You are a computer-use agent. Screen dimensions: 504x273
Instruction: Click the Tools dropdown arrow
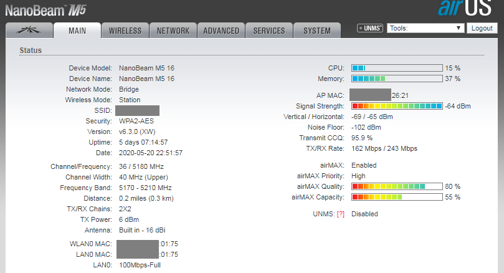point(459,28)
